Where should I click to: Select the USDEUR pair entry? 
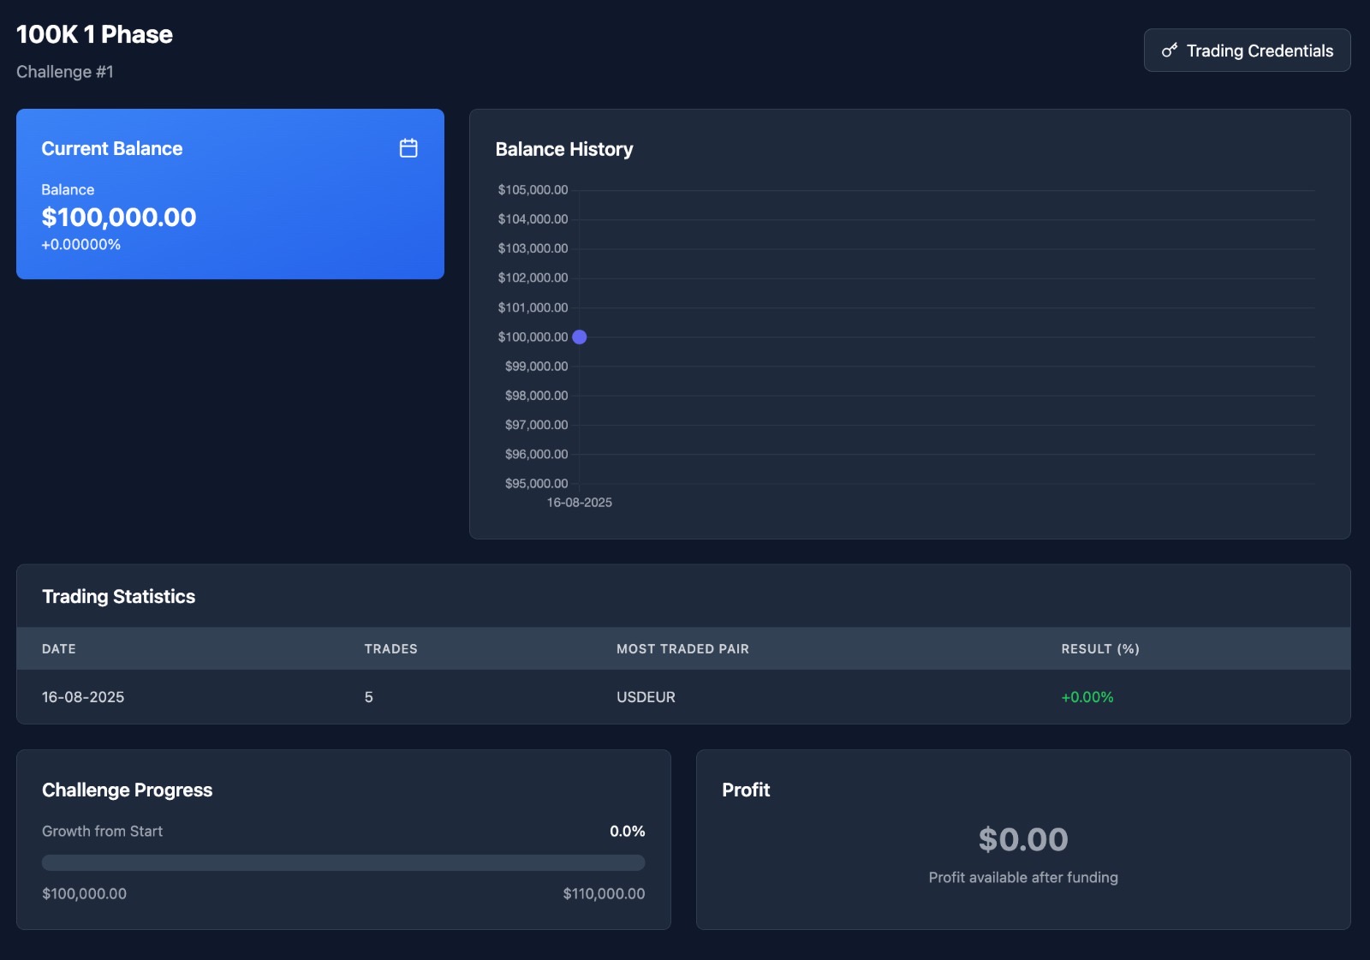[x=644, y=696]
